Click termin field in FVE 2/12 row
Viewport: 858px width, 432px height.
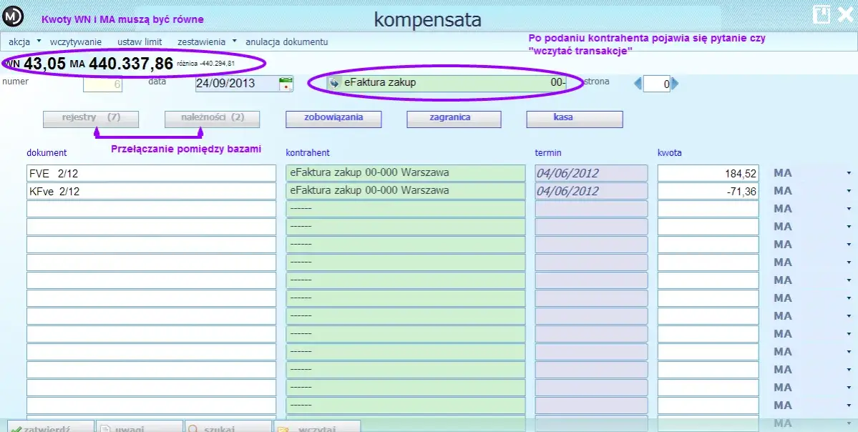coord(591,173)
